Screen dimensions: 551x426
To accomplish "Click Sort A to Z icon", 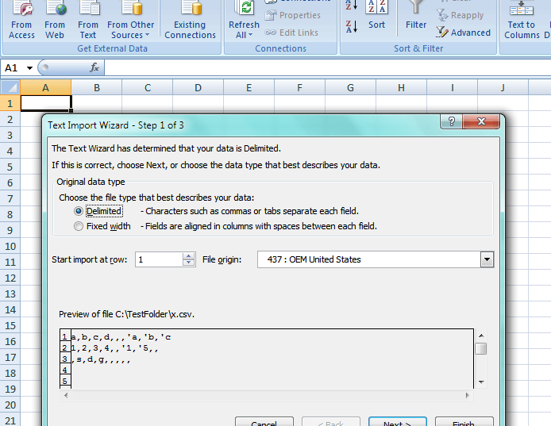I will coord(352,6).
